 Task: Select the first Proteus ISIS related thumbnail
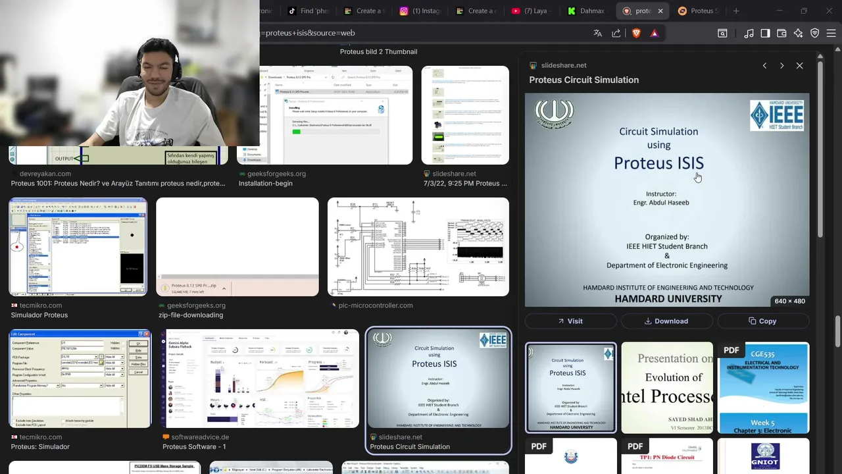coord(570,387)
